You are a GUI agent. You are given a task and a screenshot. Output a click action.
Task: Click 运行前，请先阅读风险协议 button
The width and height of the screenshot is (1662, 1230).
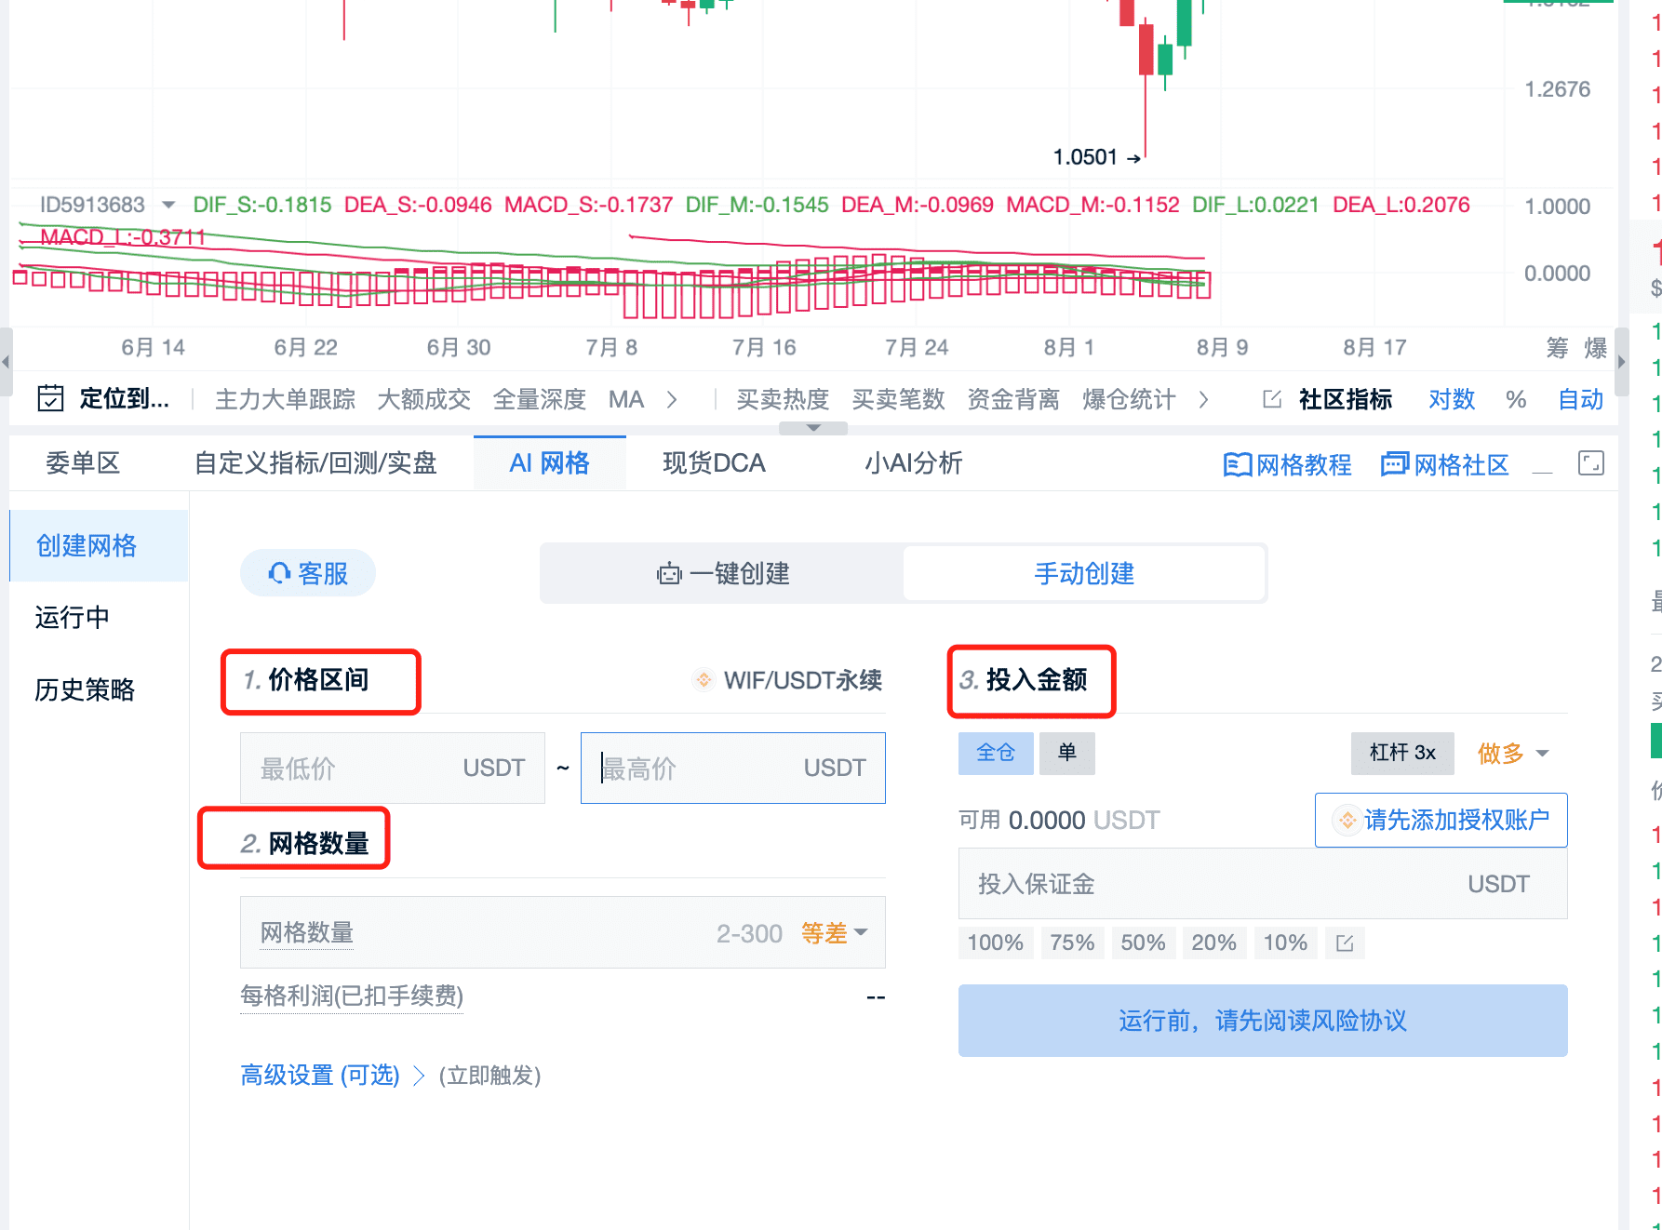tap(1263, 1021)
